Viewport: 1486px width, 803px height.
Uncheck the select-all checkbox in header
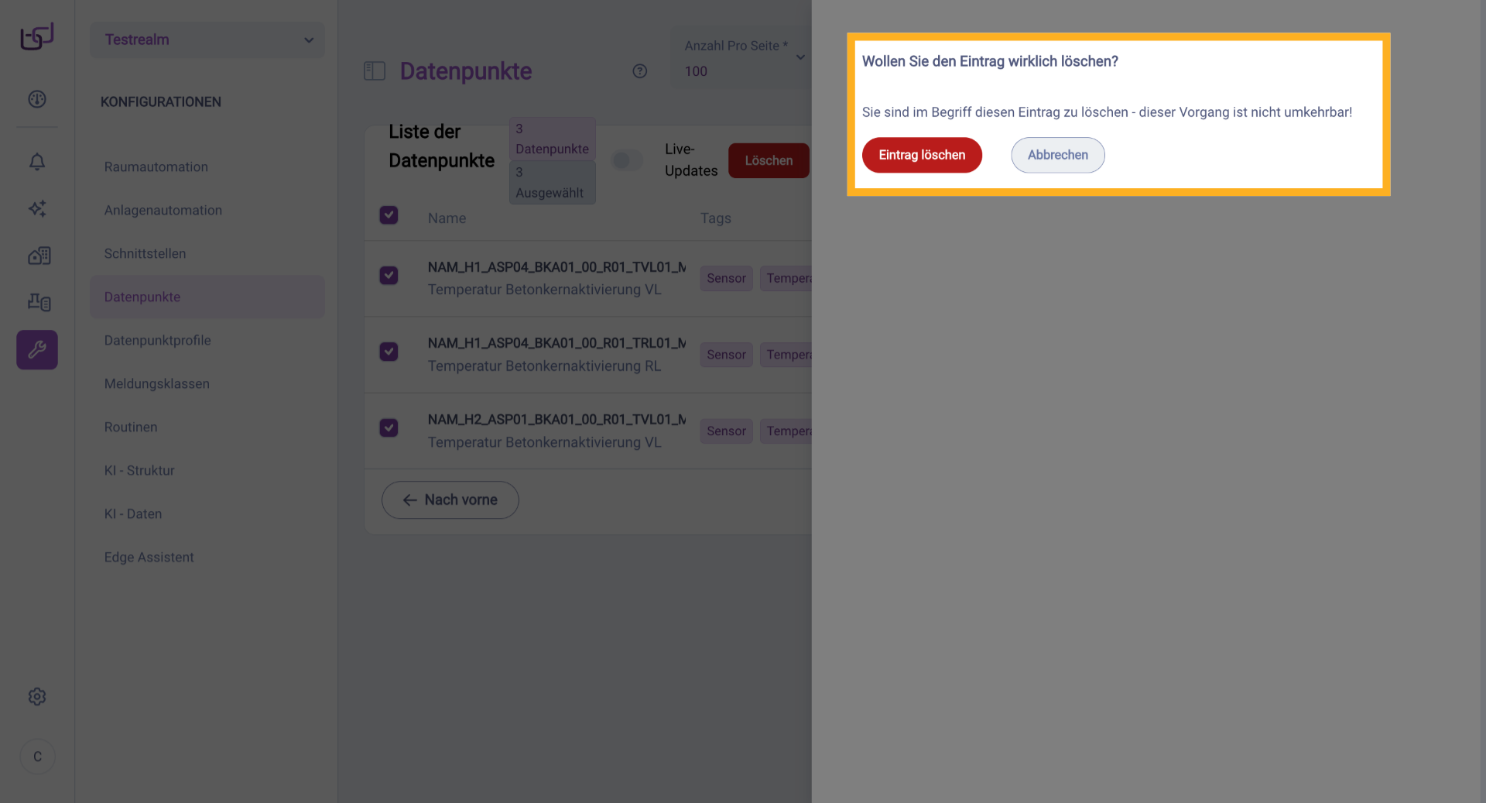pyautogui.click(x=389, y=215)
